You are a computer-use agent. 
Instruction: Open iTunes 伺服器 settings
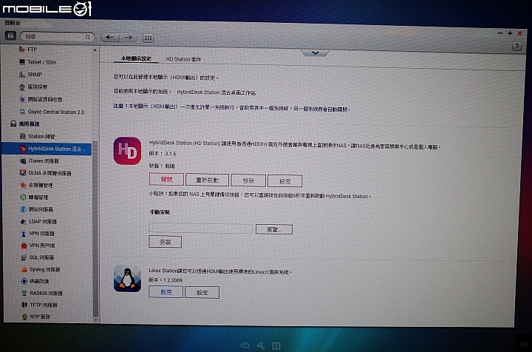tap(40, 161)
